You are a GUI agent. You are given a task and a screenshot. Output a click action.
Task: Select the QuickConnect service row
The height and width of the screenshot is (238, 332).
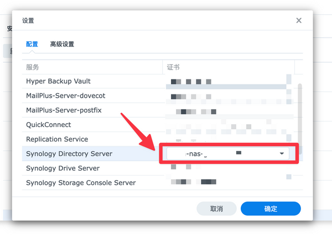49,125
